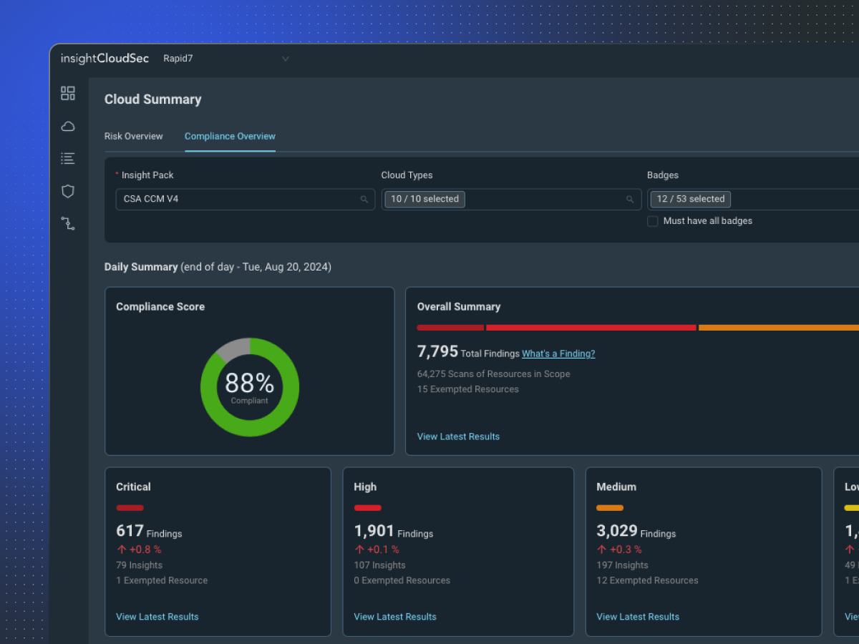
Task: Open the Insight Pack CSA CCM V4 selector
Action: (236, 200)
